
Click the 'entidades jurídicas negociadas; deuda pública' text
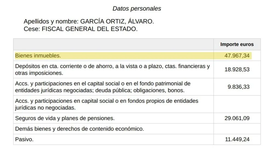(100, 90)
